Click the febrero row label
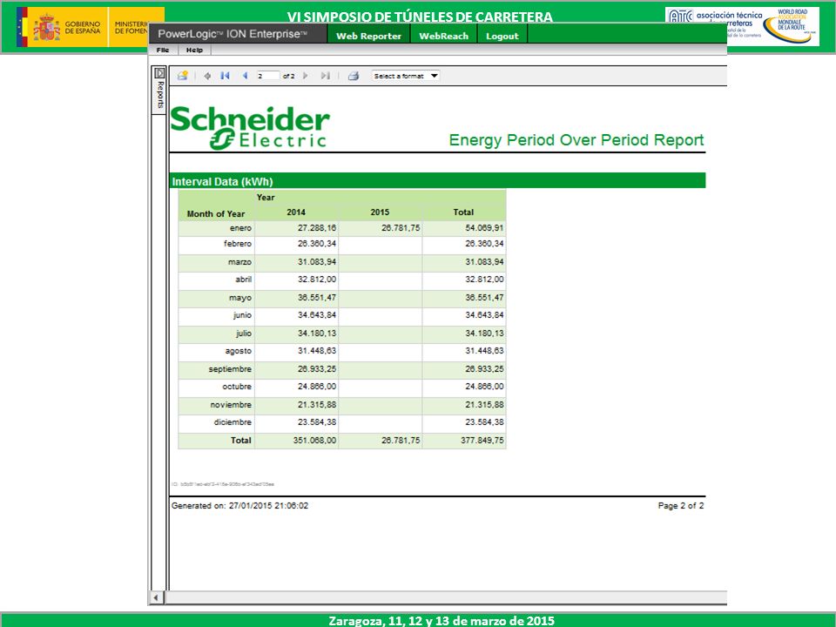The image size is (836, 627). [237, 244]
